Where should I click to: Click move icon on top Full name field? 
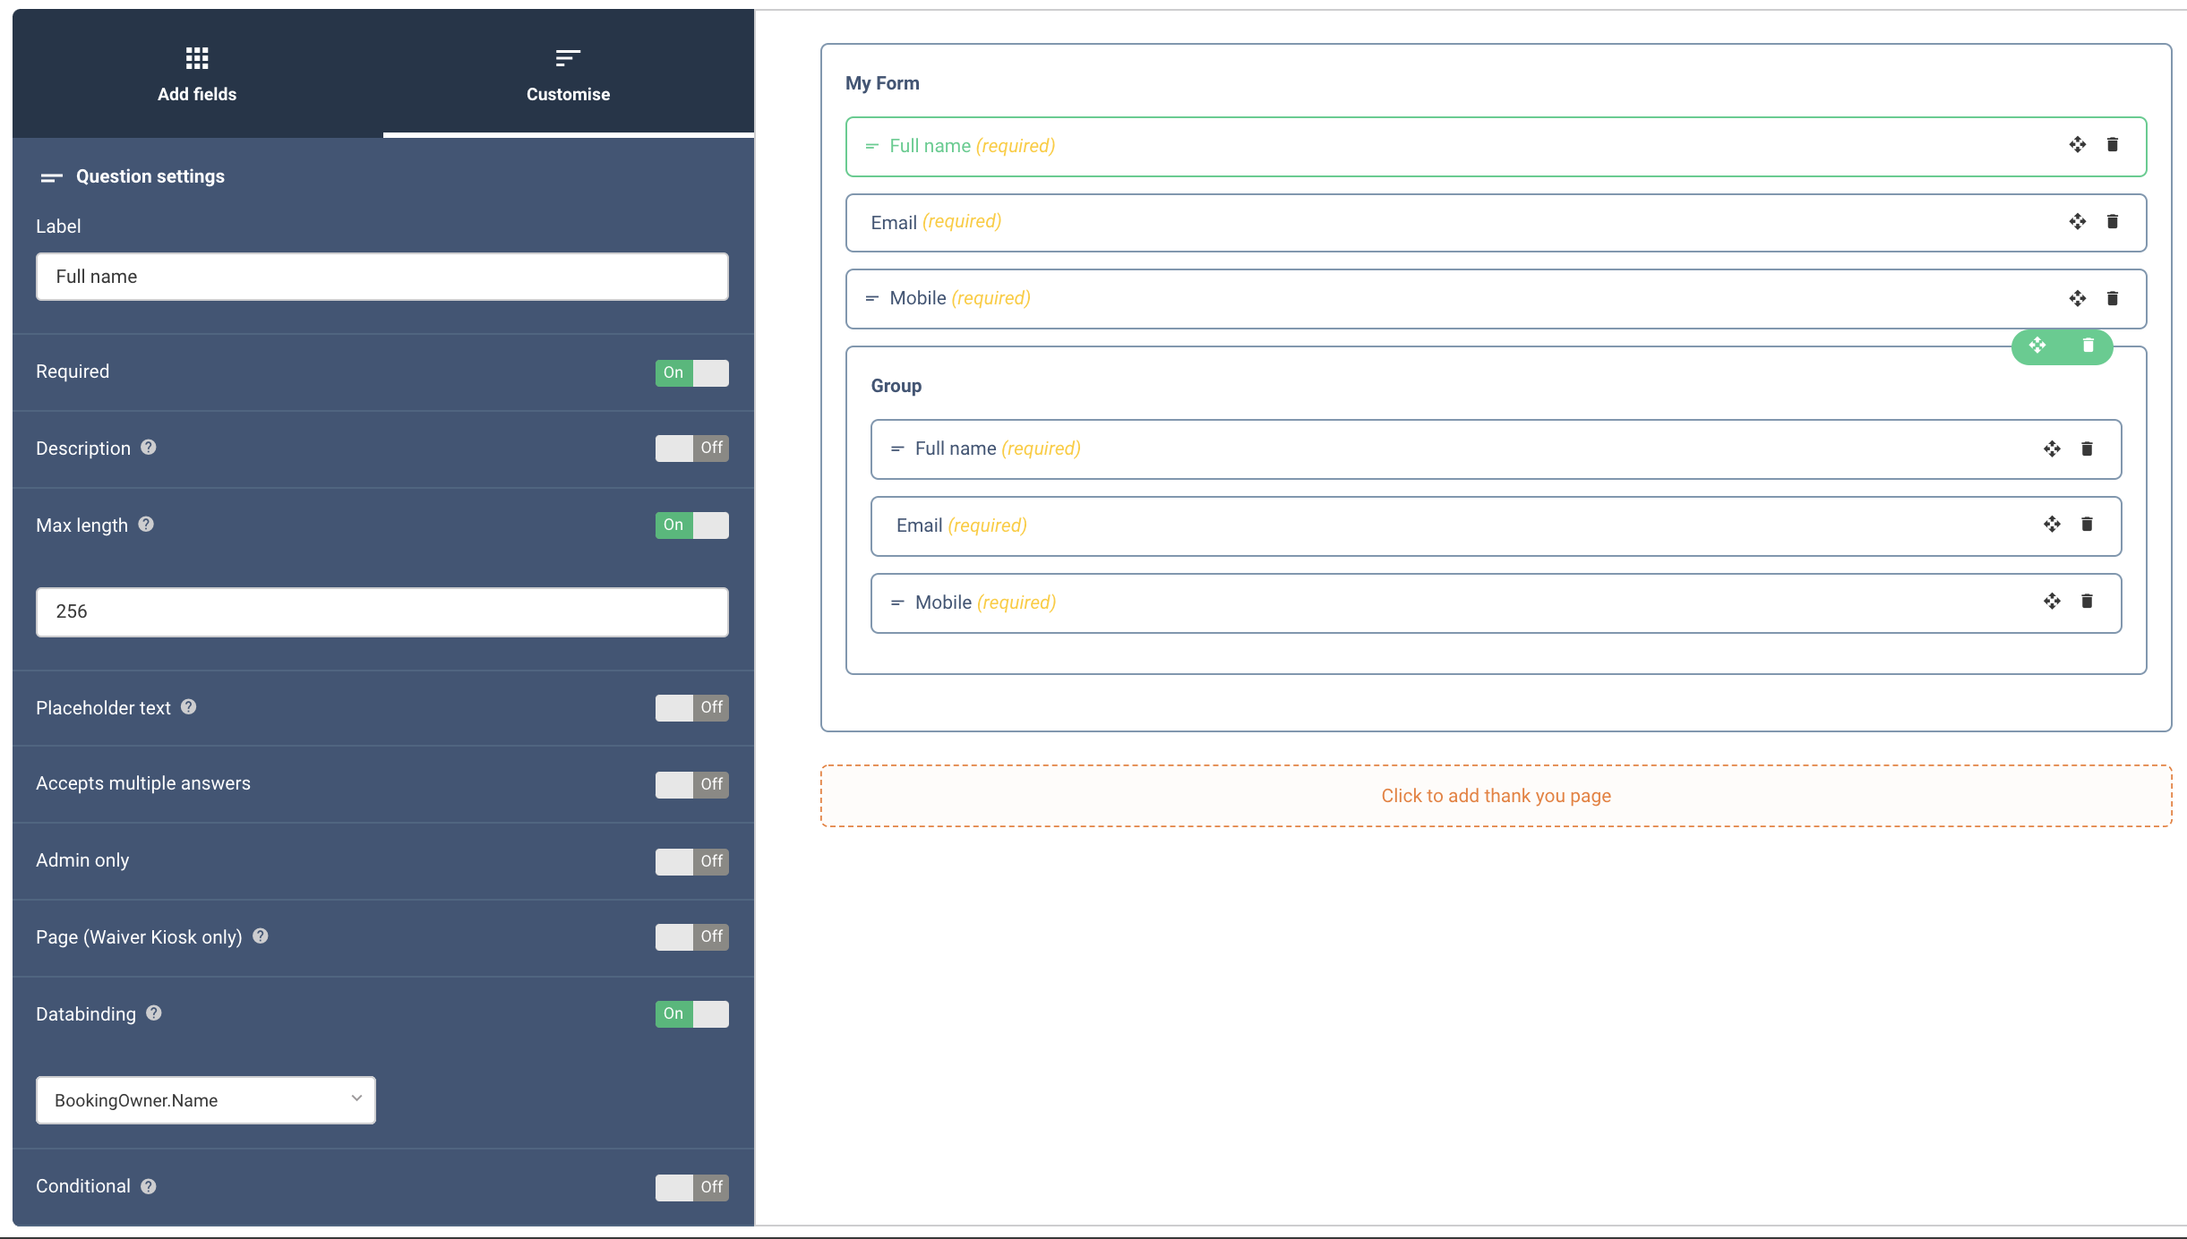[x=2078, y=145]
